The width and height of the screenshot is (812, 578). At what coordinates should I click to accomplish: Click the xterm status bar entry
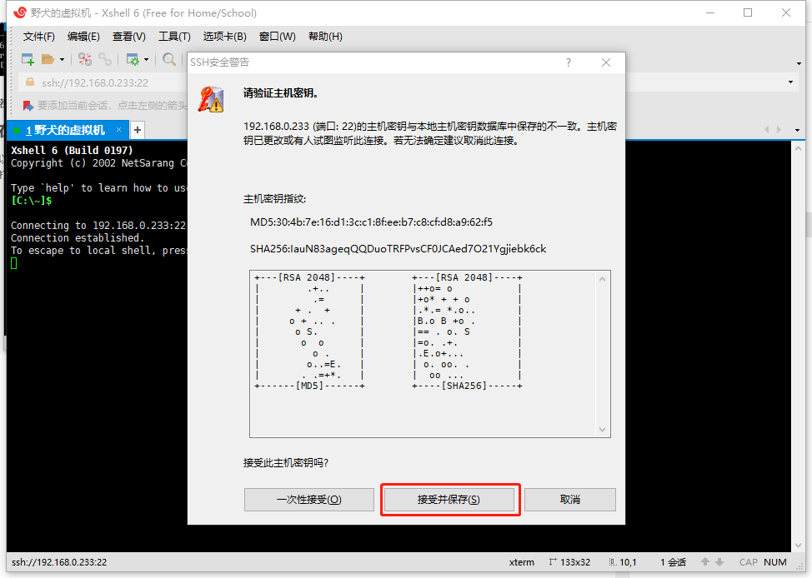pyautogui.click(x=522, y=562)
